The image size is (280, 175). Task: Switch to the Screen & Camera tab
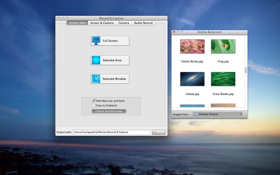[102, 23]
